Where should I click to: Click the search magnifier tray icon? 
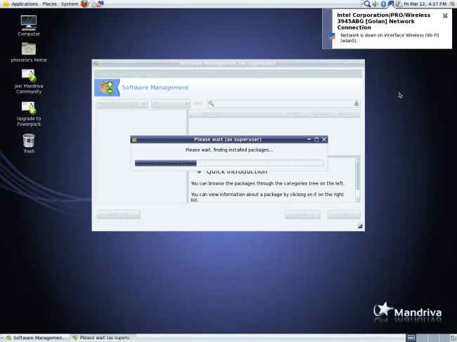tap(367, 4)
